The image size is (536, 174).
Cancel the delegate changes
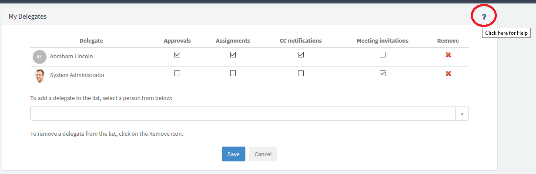coord(263,154)
